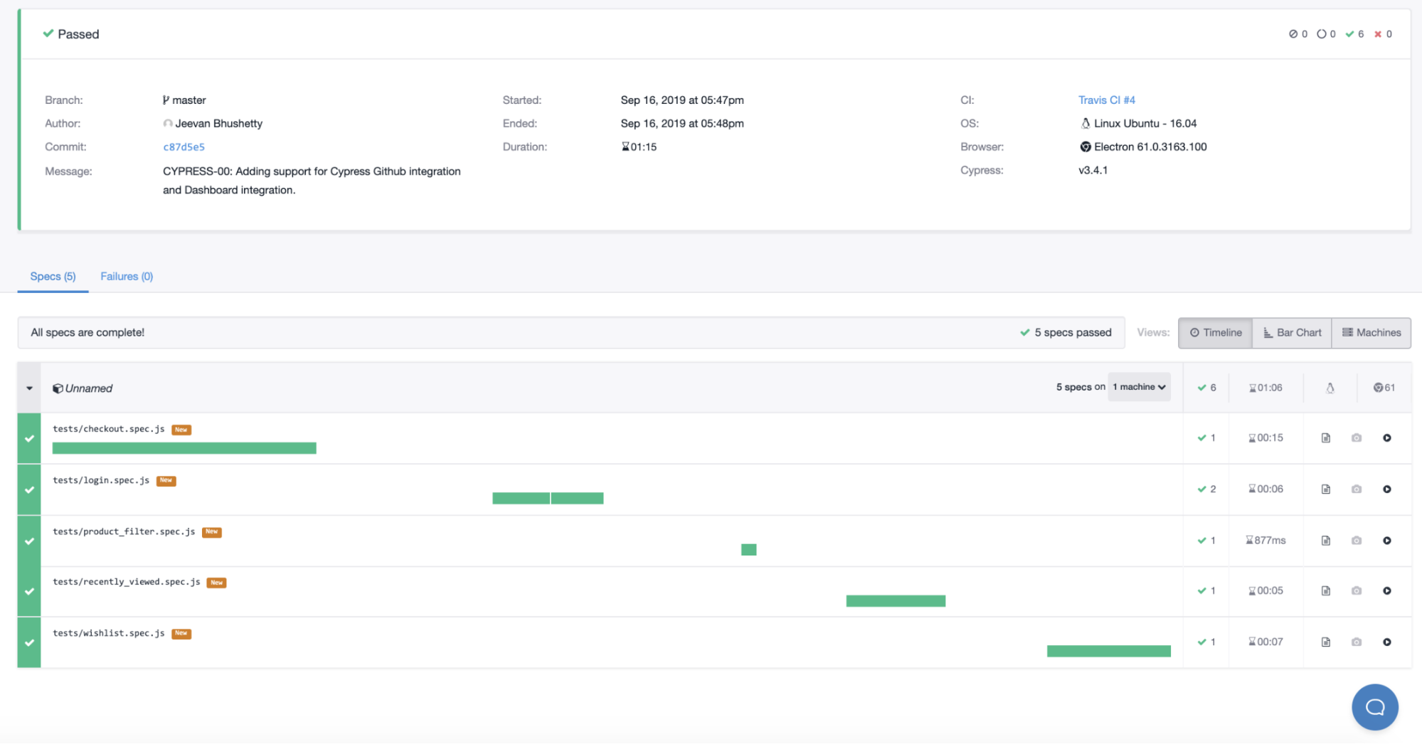Open stdout output for tests/login.spec.js
This screenshot has height=744, width=1422.
(1325, 489)
